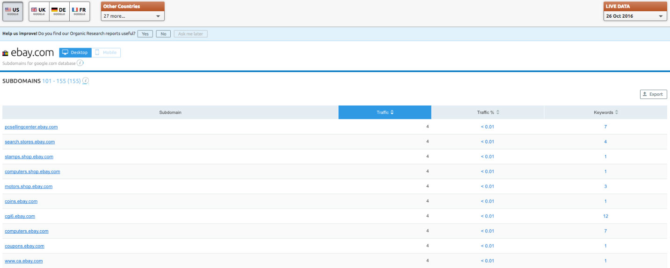Switch to DE Google database
This screenshot has width=670, height=268.
59,11
